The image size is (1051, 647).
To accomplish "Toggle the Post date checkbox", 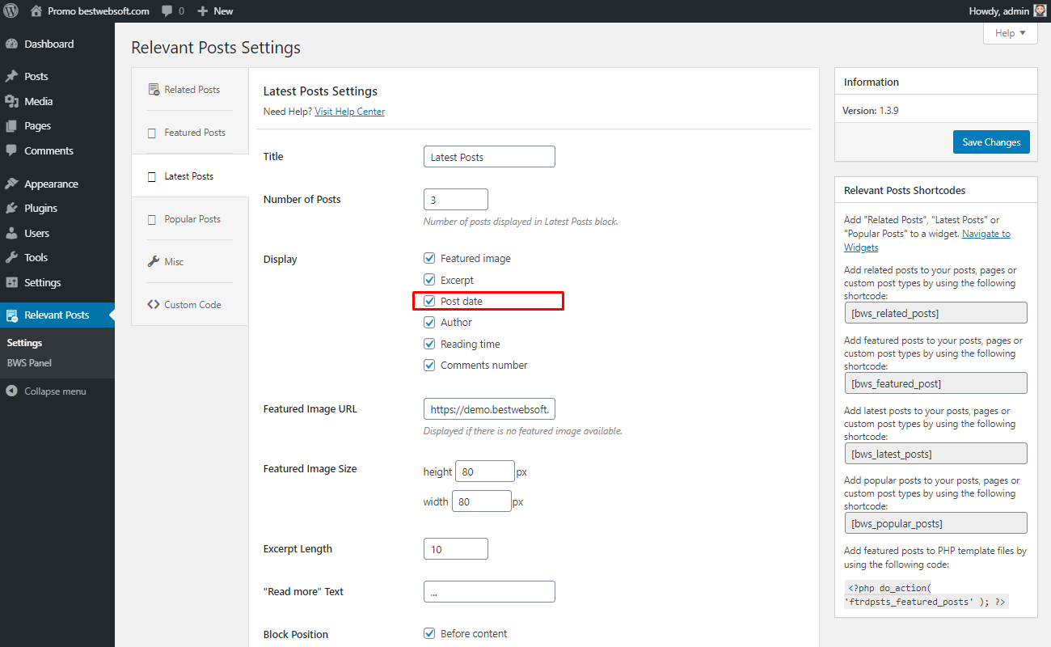I will [429, 301].
